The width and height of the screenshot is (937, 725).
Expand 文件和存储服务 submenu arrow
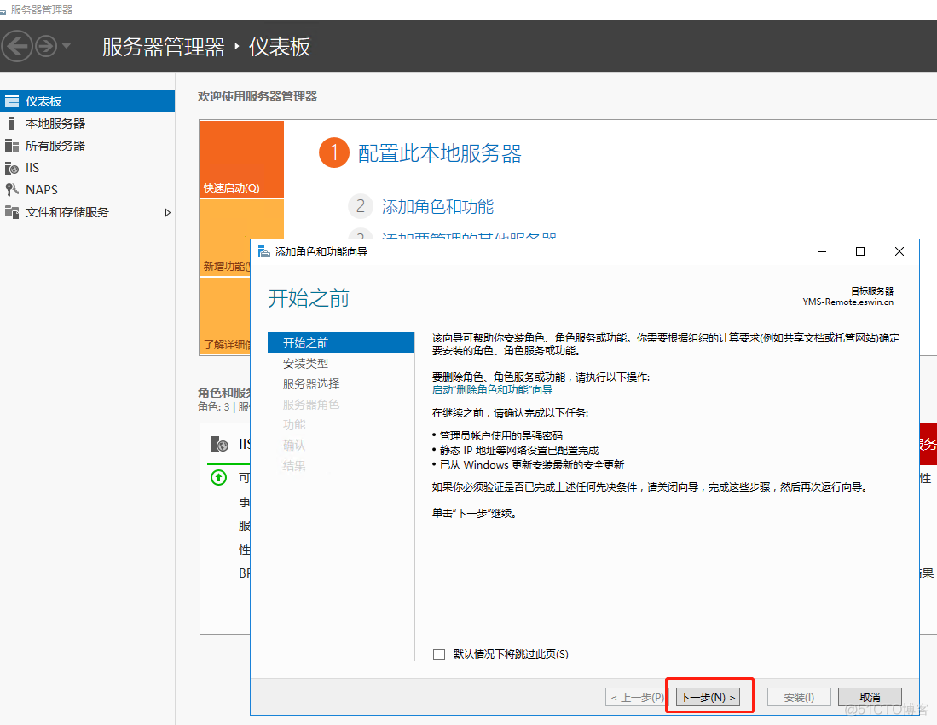point(167,212)
